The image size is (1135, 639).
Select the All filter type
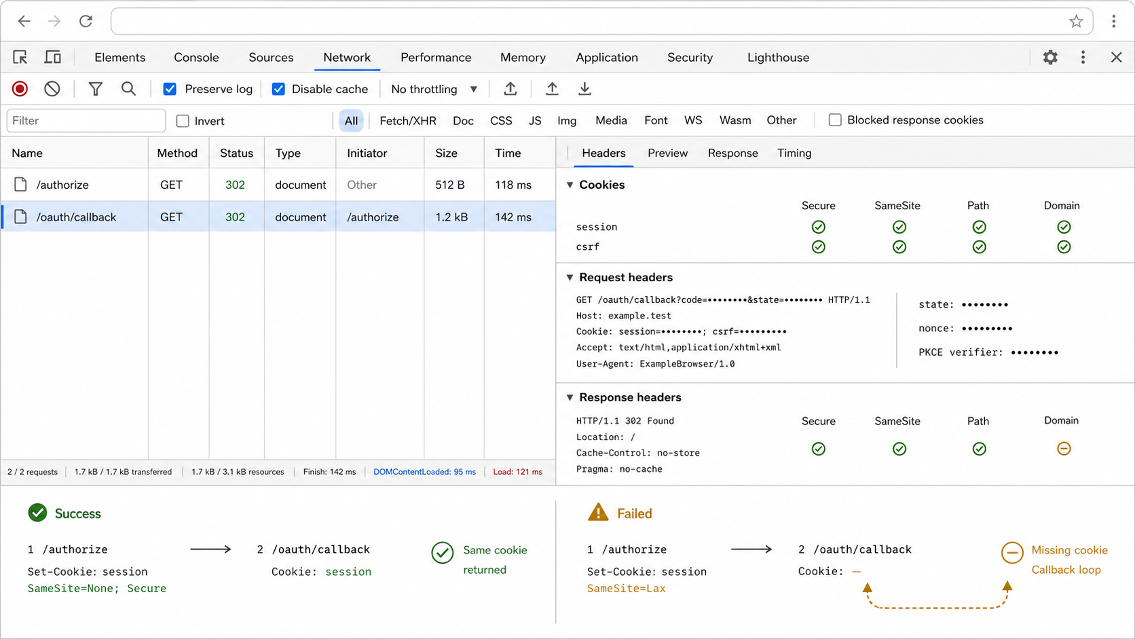(x=351, y=121)
